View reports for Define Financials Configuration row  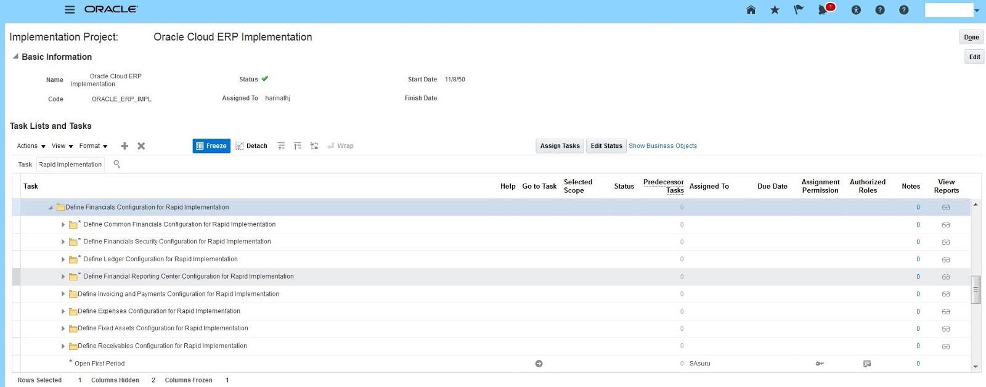pyautogui.click(x=945, y=208)
